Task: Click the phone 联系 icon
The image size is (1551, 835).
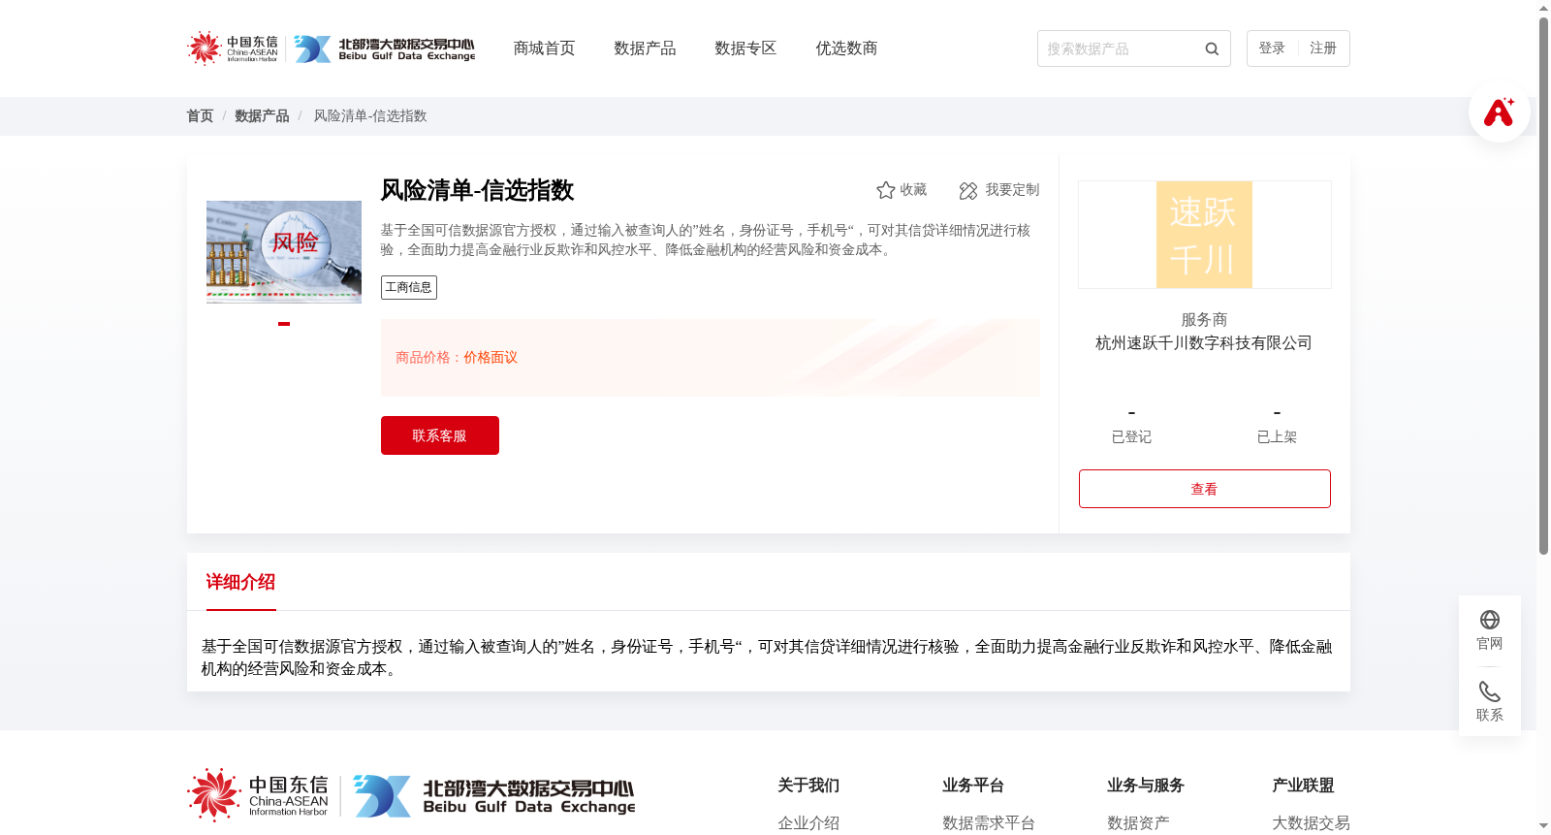Action: [1490, 691]
